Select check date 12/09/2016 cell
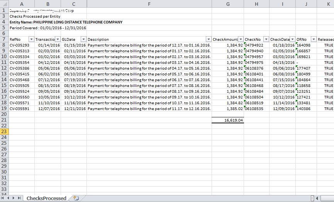 pyautogui.click(x=282, y=109)
